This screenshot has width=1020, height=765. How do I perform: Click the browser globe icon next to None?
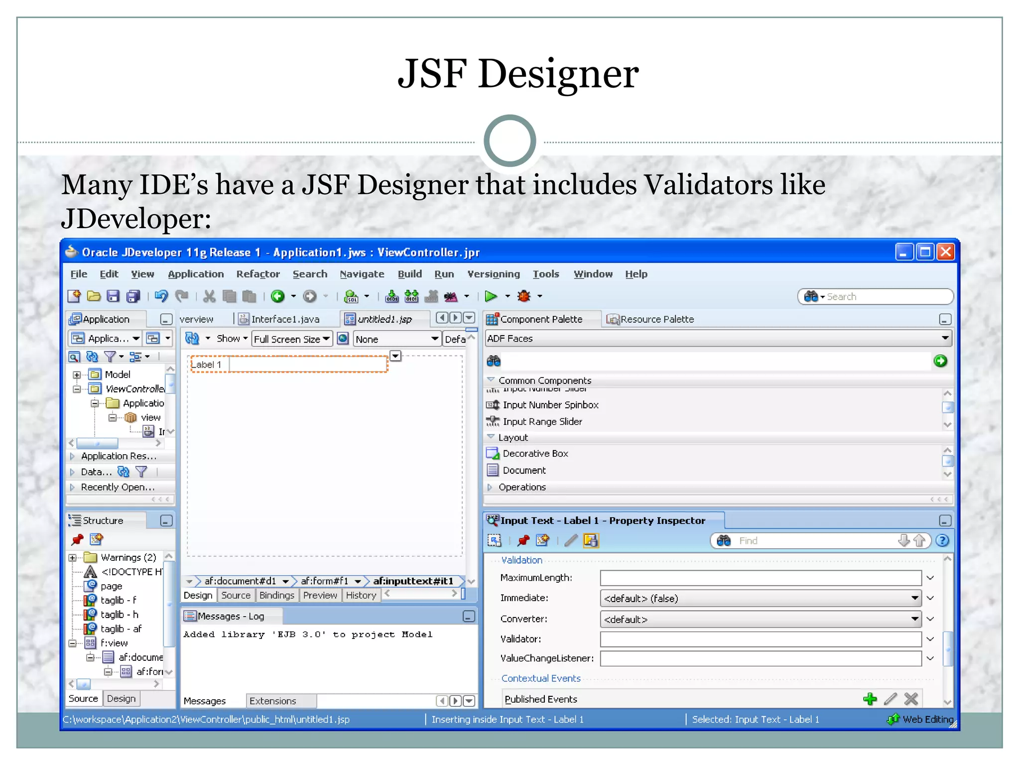pos(343,339)
